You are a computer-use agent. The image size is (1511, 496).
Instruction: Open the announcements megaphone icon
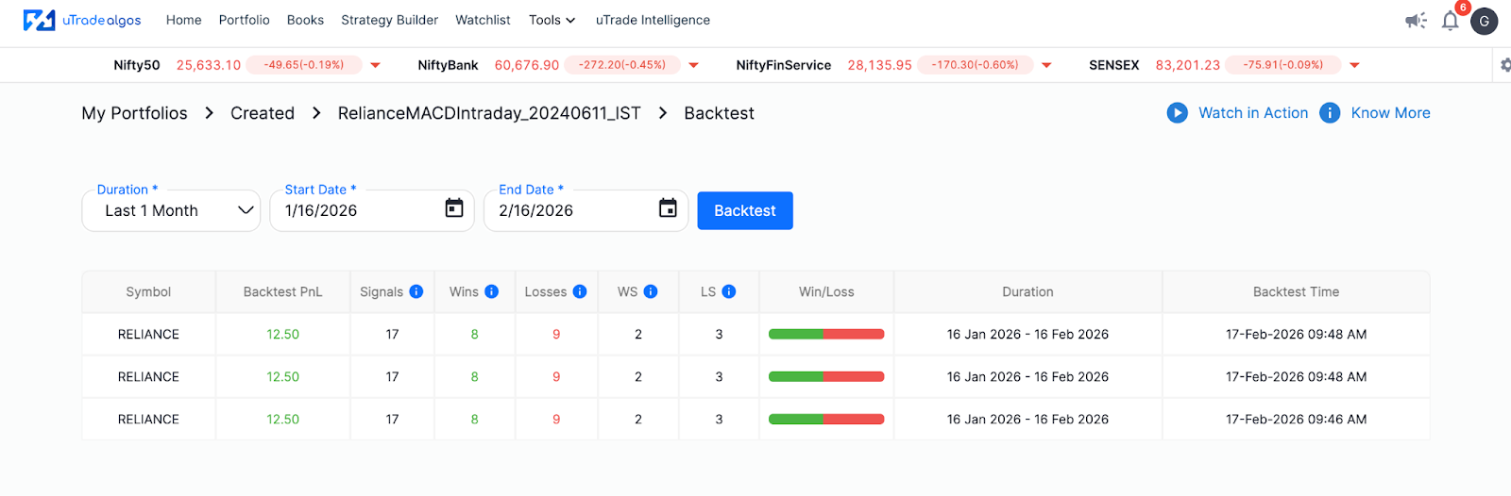1416,20
